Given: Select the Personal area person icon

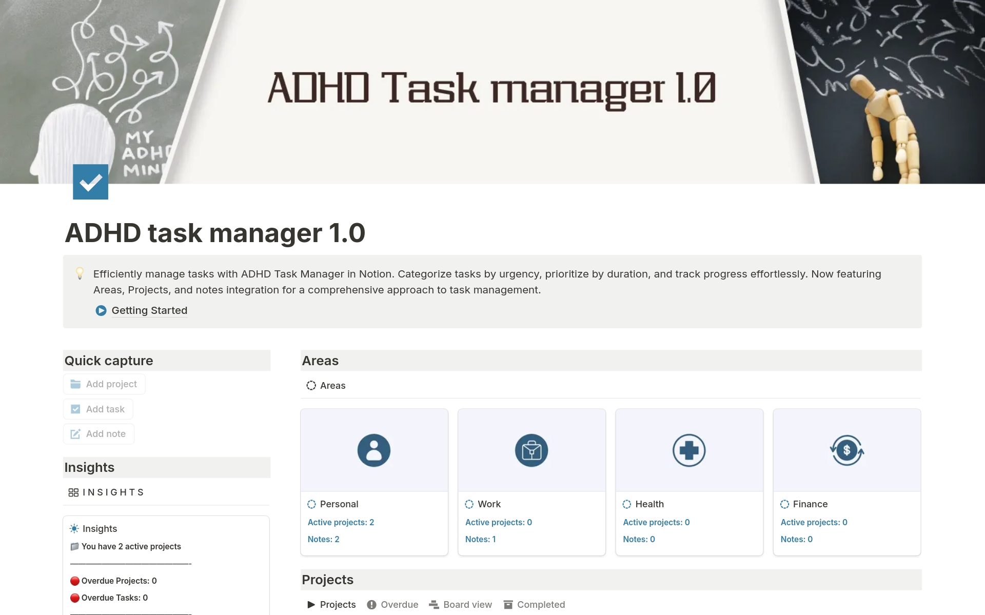Looking at the screenshot, I should (x=374, y=449).
